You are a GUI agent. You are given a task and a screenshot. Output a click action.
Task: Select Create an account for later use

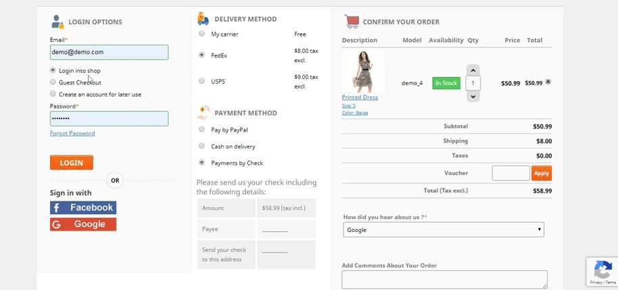click(x=53, y=94)
